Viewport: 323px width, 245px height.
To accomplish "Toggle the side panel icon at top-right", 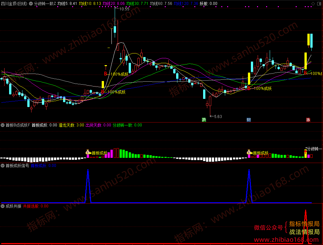I will pos(319,4).
